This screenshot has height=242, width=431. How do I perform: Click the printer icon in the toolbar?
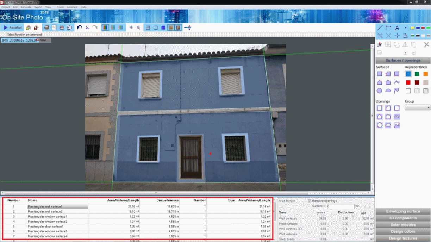(x=46, y=27)
